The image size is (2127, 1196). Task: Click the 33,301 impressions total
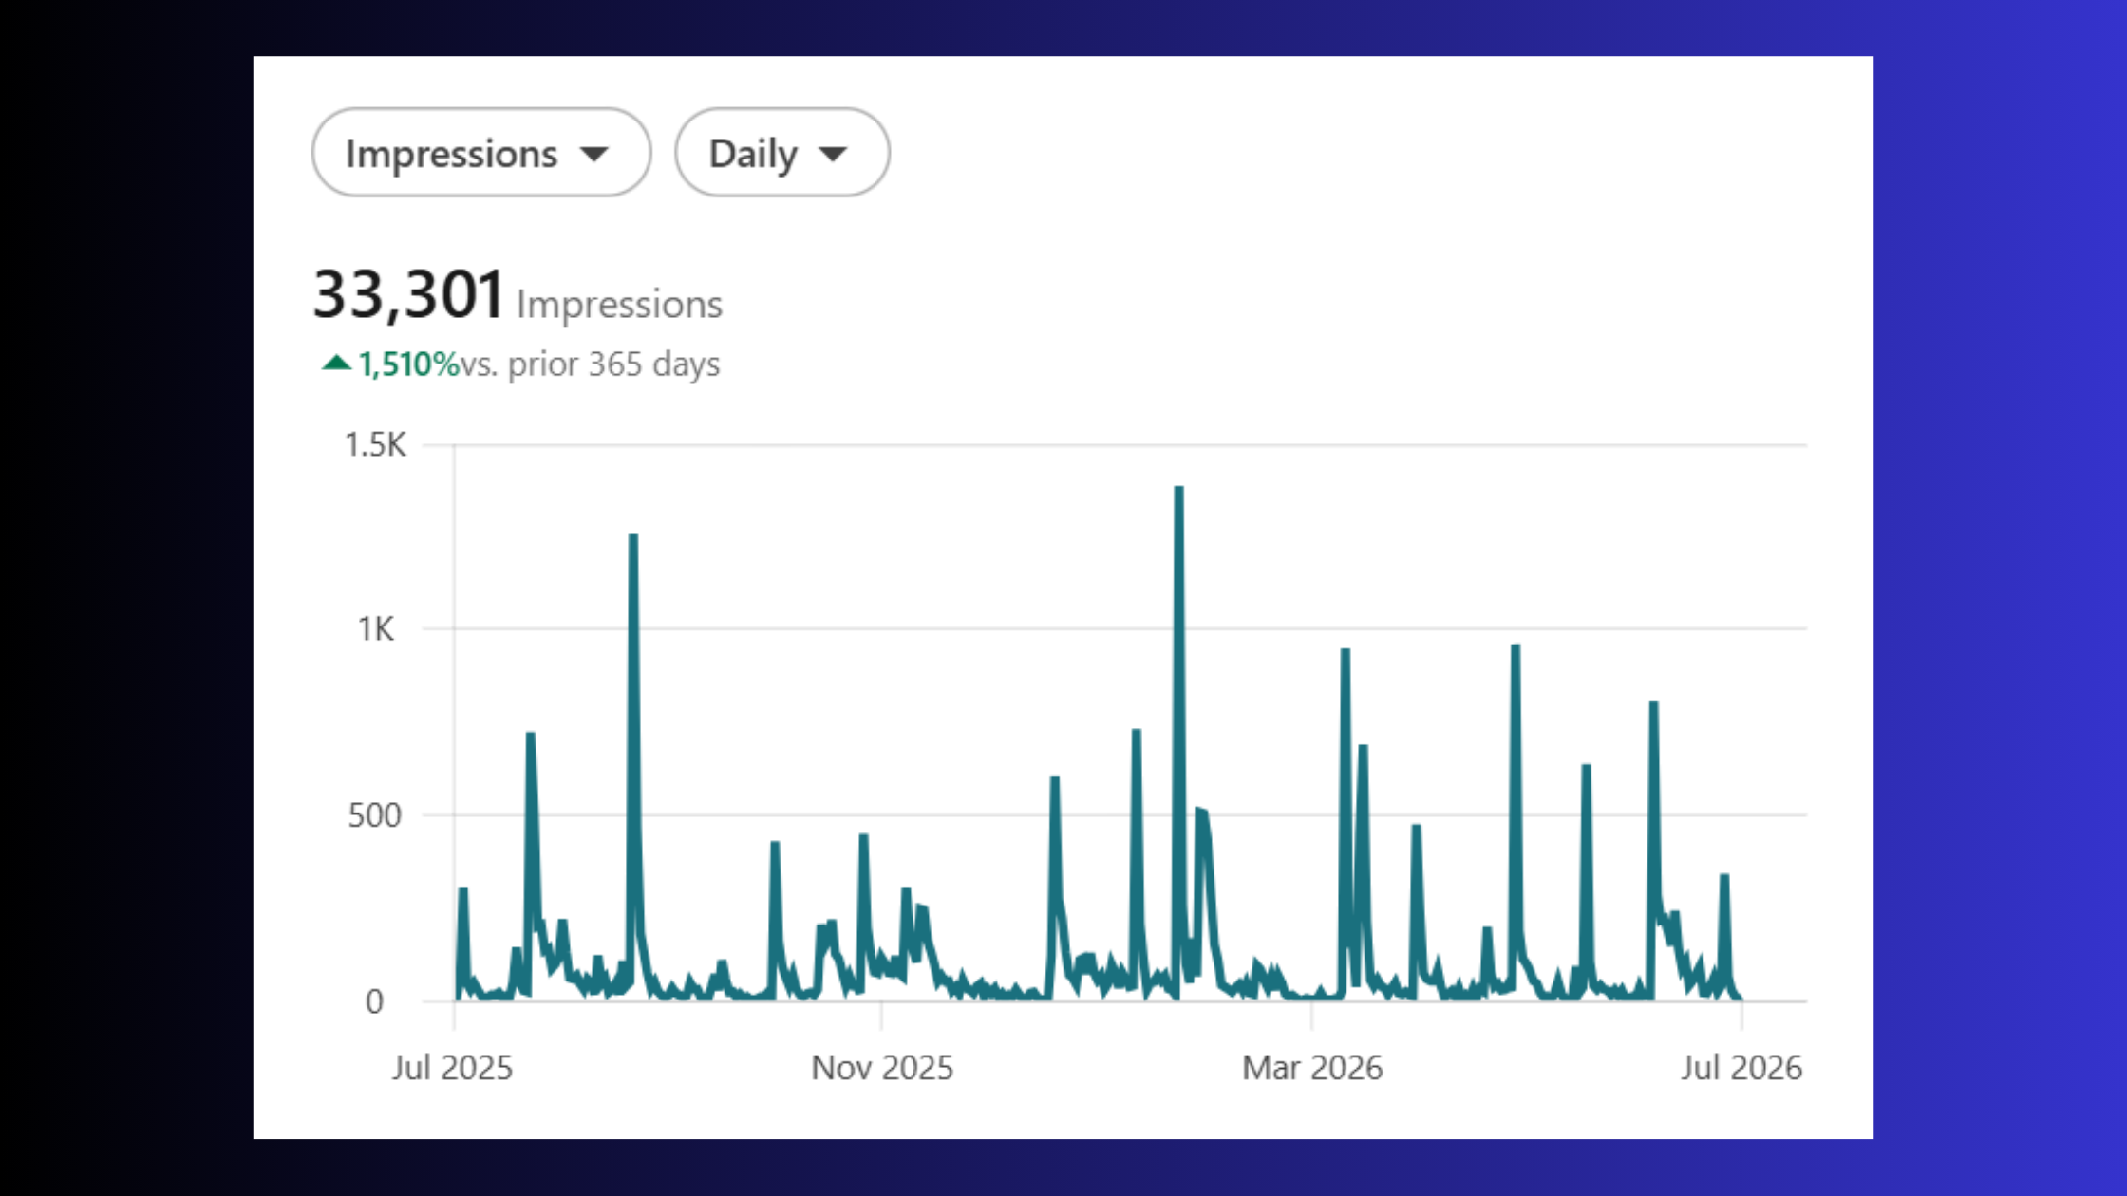[408, 293]
